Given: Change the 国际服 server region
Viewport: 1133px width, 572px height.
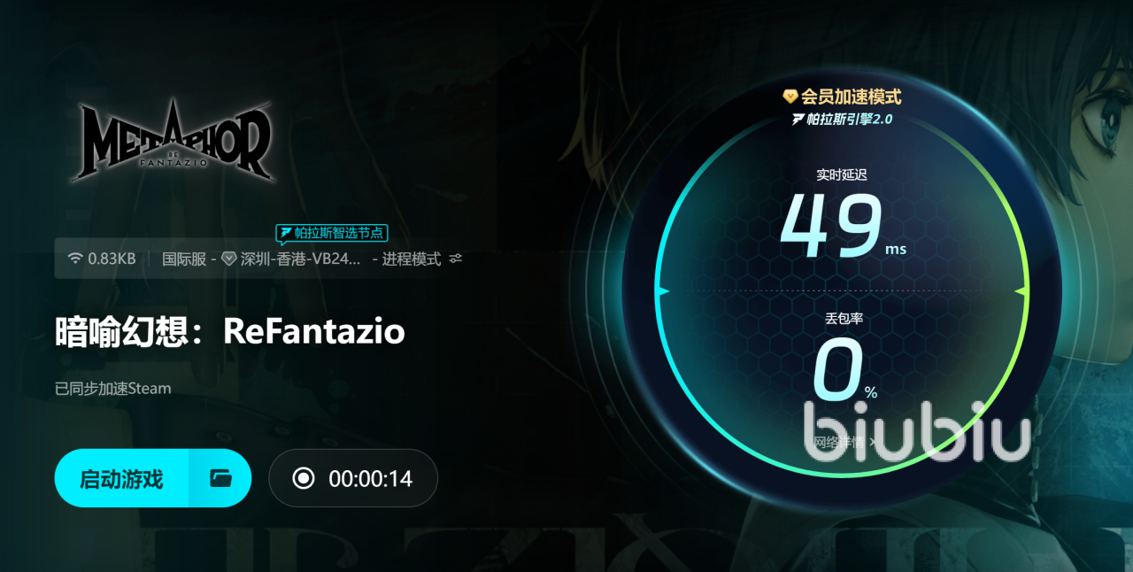Looking at the screenshot, I should point(184,259).
